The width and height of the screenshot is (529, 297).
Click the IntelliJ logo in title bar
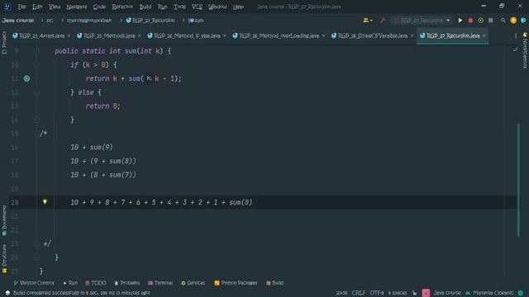7,7
